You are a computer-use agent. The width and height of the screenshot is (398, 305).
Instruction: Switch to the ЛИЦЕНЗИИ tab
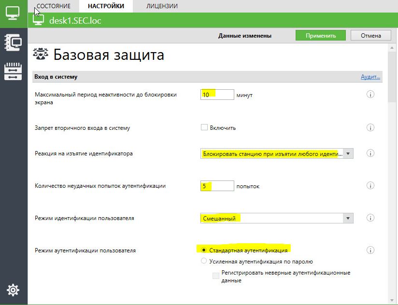tap(162, 6)
